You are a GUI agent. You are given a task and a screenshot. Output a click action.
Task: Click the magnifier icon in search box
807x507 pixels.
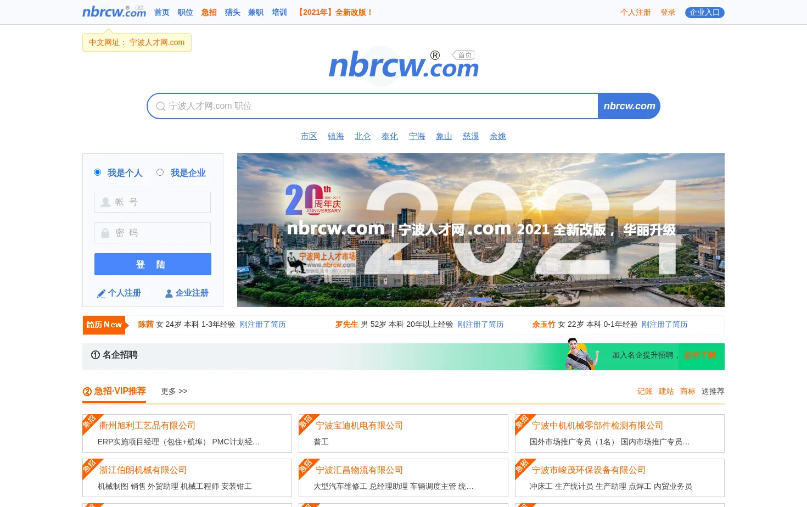click(160, 106)
